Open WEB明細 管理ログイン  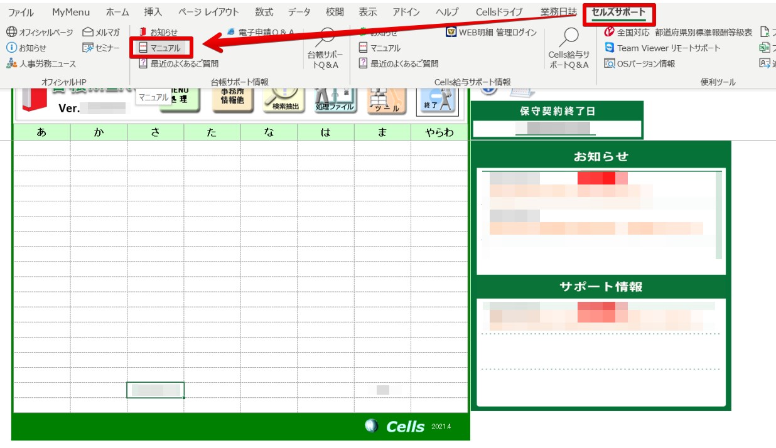(x=492, y=32)
